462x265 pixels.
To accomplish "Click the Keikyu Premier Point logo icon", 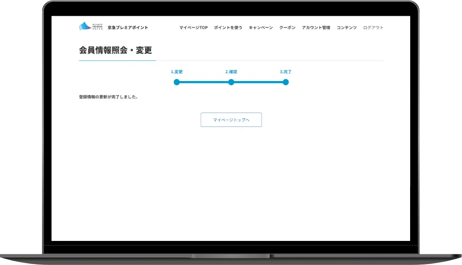I will point(91,26).
